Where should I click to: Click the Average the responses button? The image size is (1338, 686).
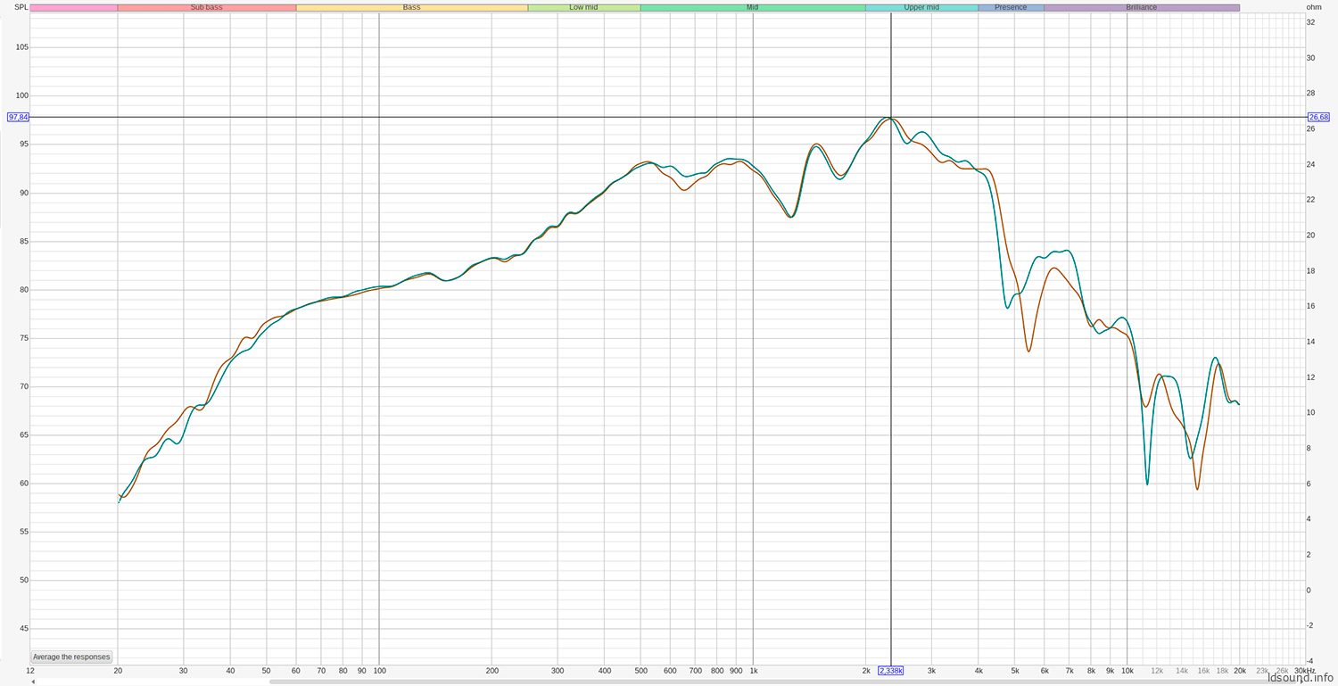71,657
